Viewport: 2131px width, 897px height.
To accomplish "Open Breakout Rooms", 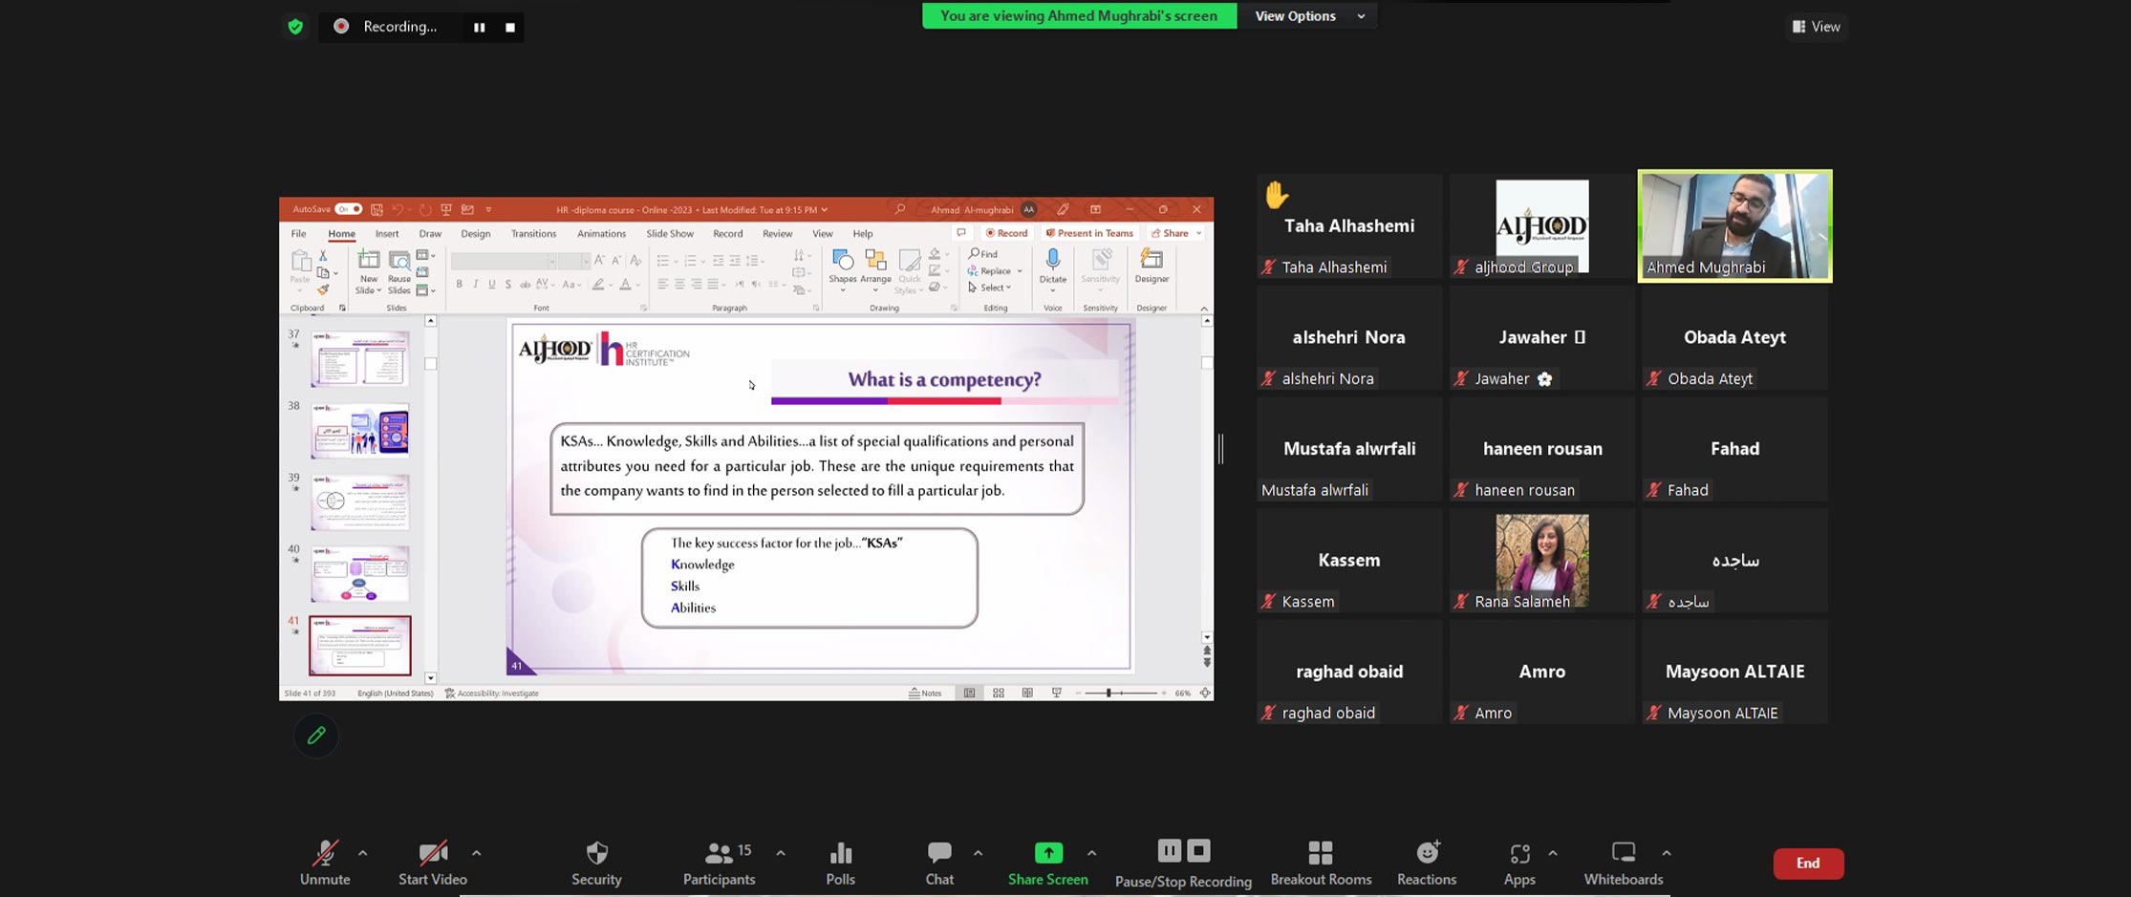I will 1320,853.
